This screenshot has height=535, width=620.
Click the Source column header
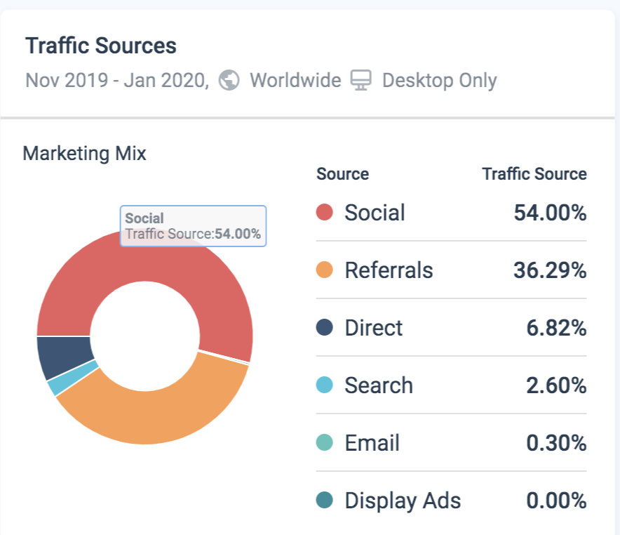coord(342,174)
